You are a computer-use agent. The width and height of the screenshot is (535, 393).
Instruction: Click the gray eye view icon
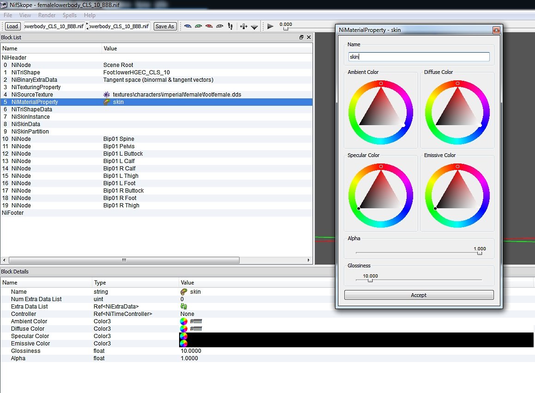[x=220, y=26]
